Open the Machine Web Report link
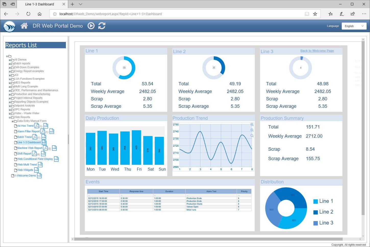Viewport: 370px width, 247px height. [30, 148]
